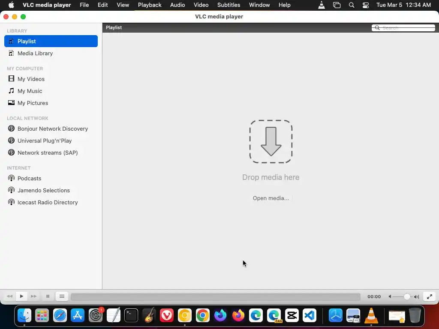Open the File menu
This screenshot has height=329, width=439.
pos(84,5)
